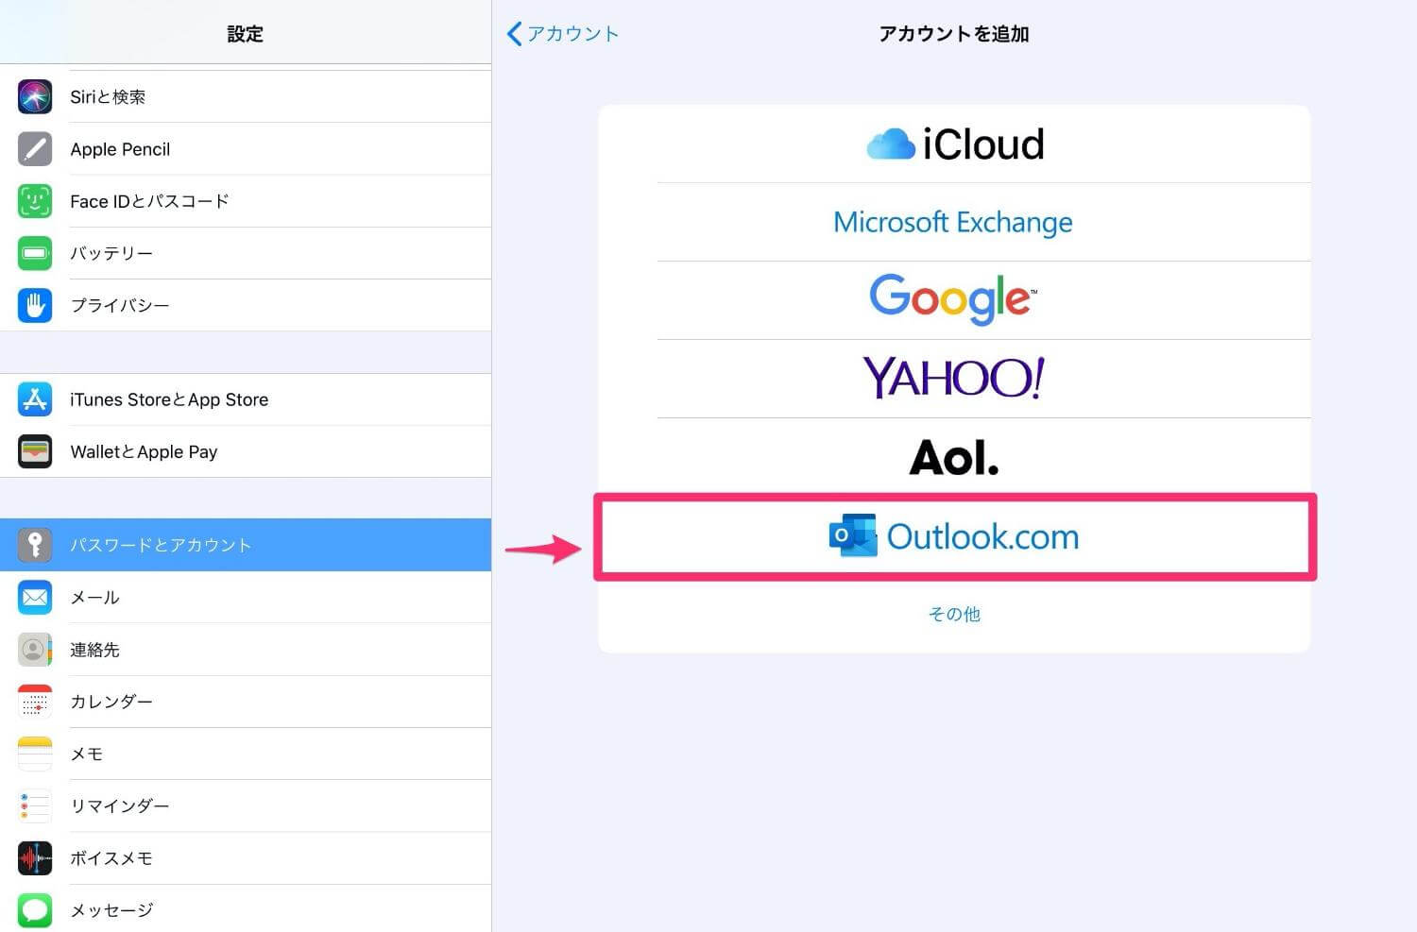The height and width of the screenshot is (932, 1417).
Task: Tap the Mail envelope icon
Action: (35, 597)
